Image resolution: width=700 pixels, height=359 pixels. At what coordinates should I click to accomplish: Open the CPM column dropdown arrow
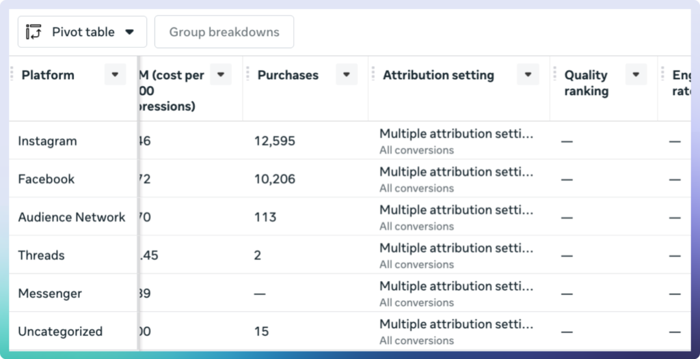click(x=221, y=74)
